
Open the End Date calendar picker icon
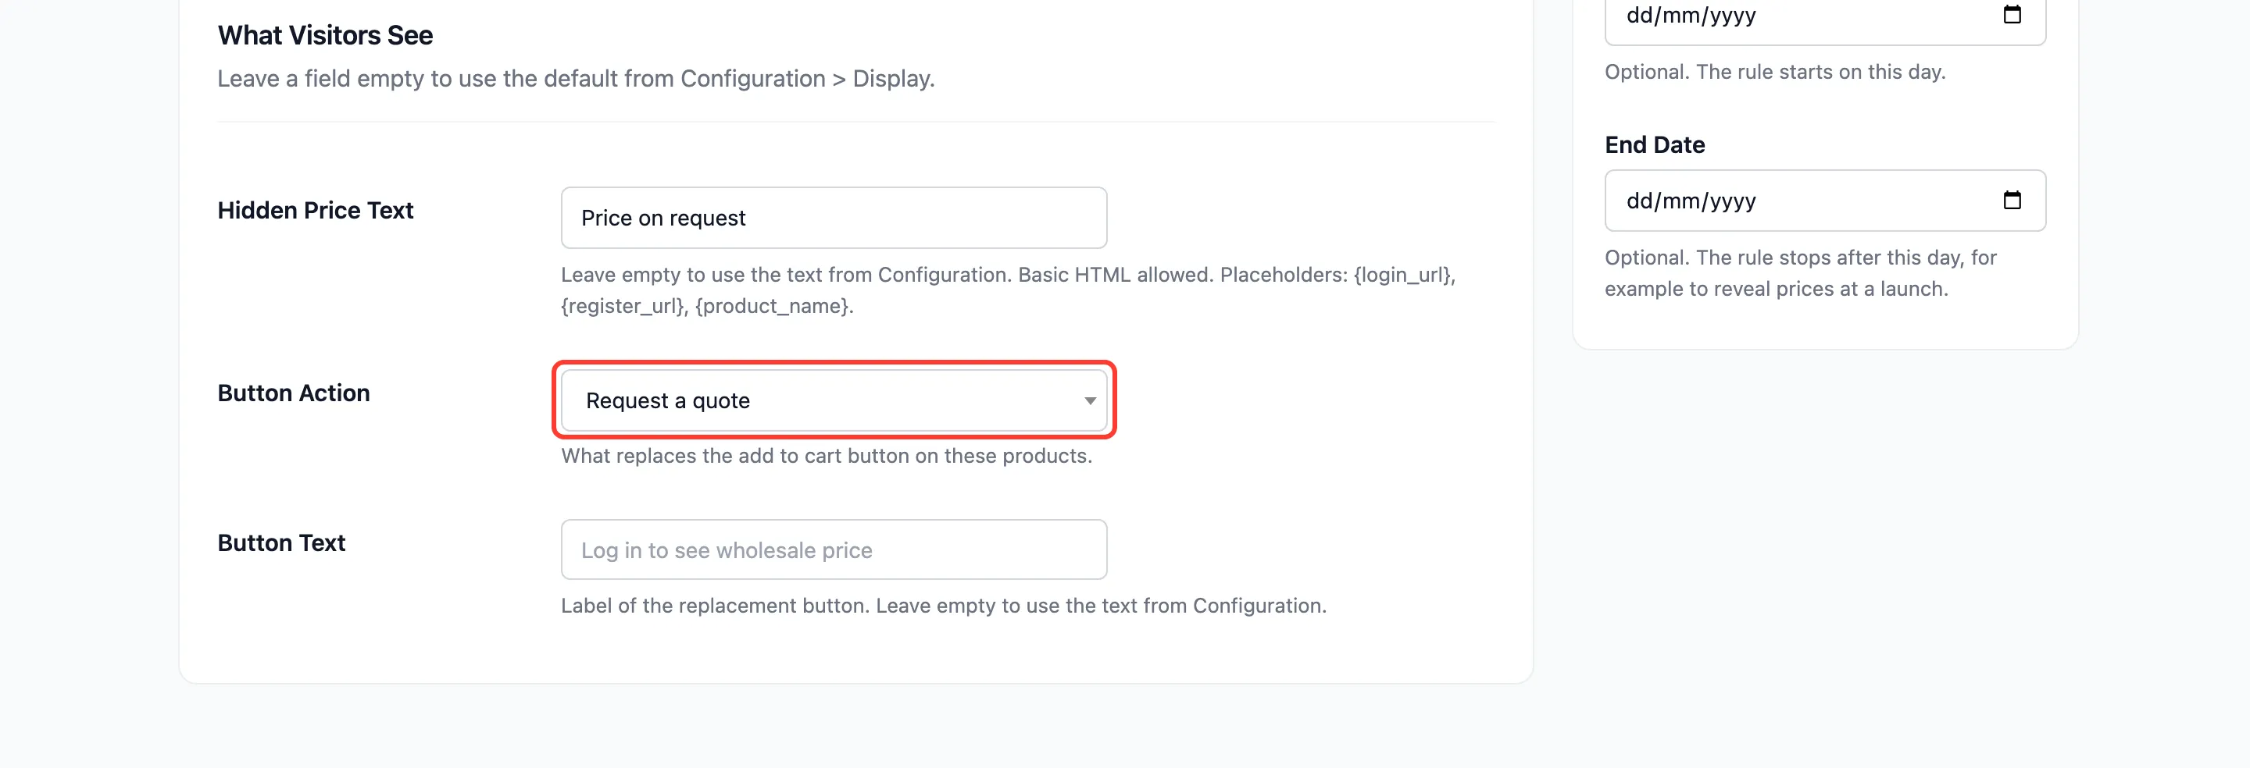2012,200
